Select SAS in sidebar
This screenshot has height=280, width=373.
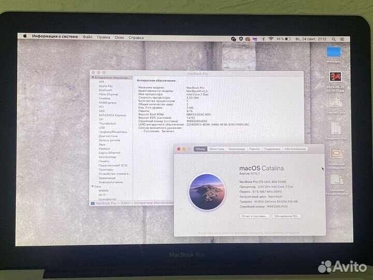(102, 111)
